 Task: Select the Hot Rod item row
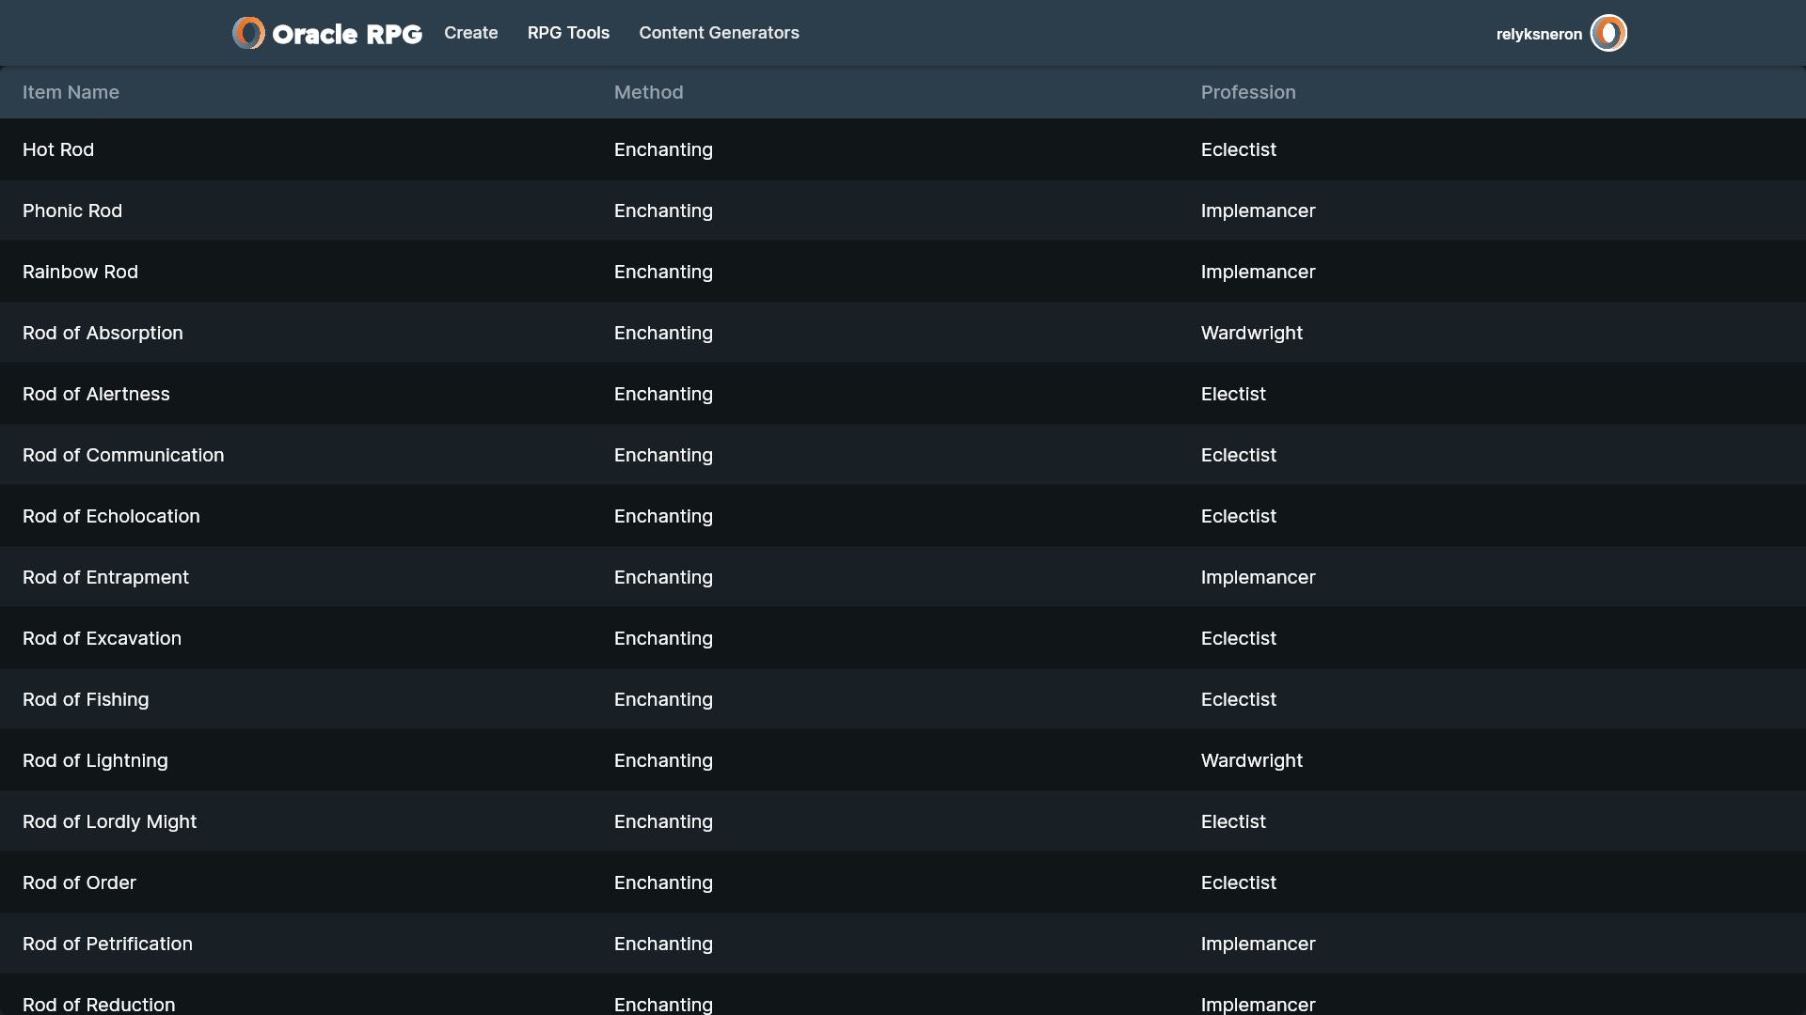click(x=58, y=149)
